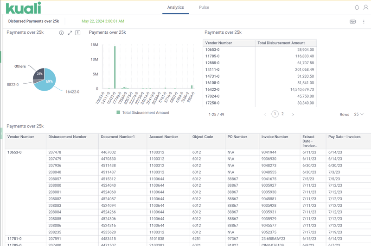Viewport: 371px width, 246px height.
Task: Expand the pie chart widget to fullscreen
Action: coord(70,33)
